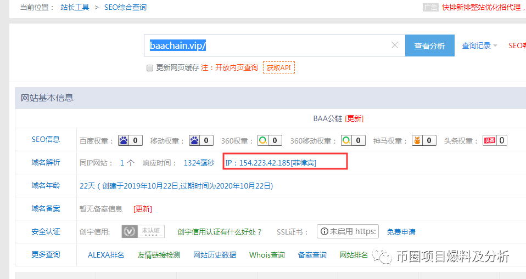
Task: Clear the search box with X icon
Action: 395,45
